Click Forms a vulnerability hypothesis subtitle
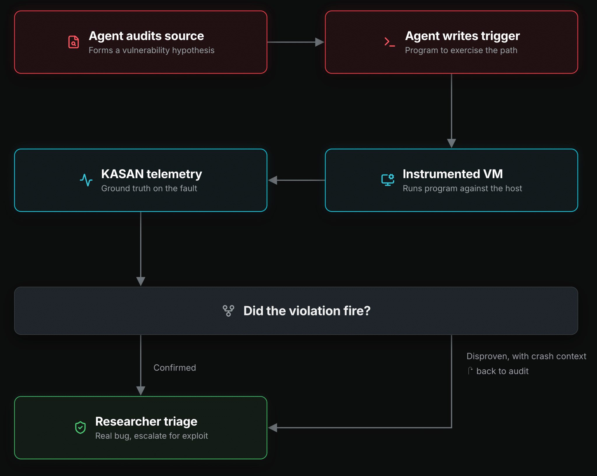Image resolution: width=597 pixels, height=476 pixels. pos(152,50)
